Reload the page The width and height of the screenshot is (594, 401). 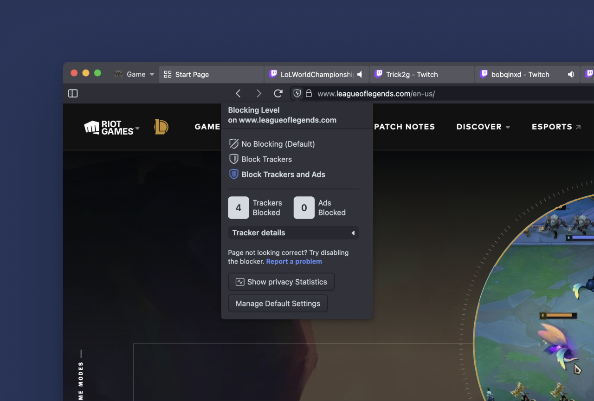pyautogui.click(x=278, y=93)
